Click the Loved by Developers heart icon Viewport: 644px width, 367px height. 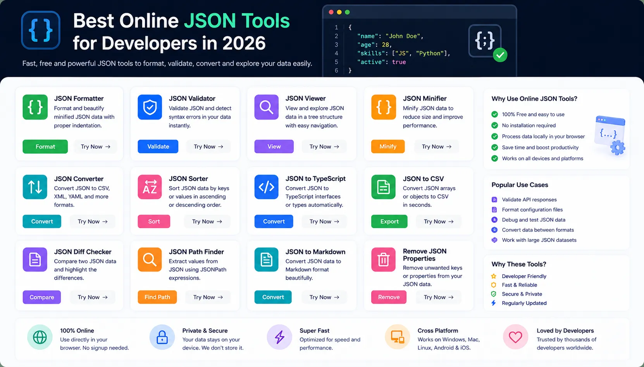click(x=515, y=337)
